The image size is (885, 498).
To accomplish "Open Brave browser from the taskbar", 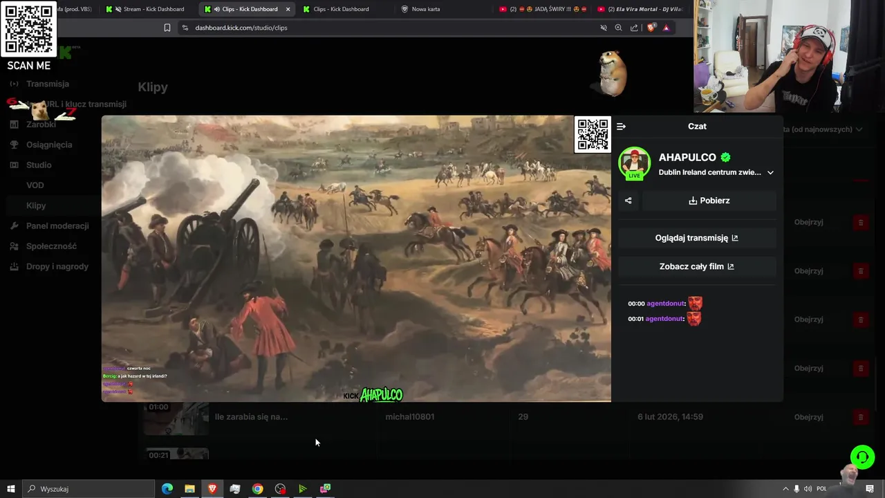I will tap(212, 489).
